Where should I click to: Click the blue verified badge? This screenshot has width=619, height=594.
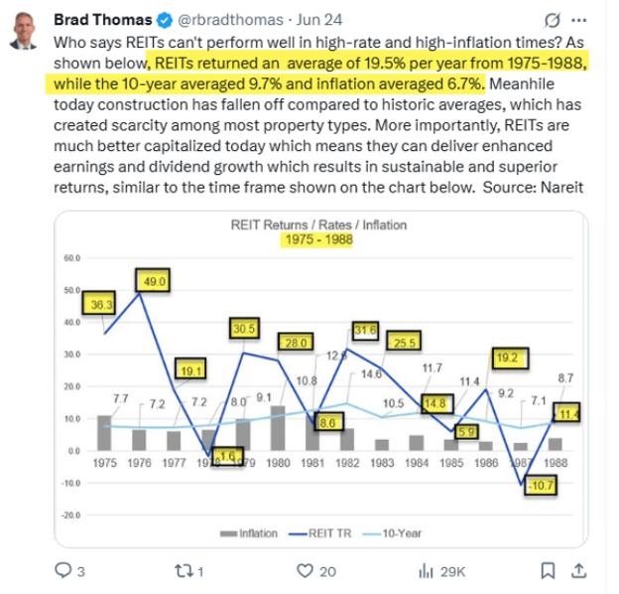(x=165, y=20)
